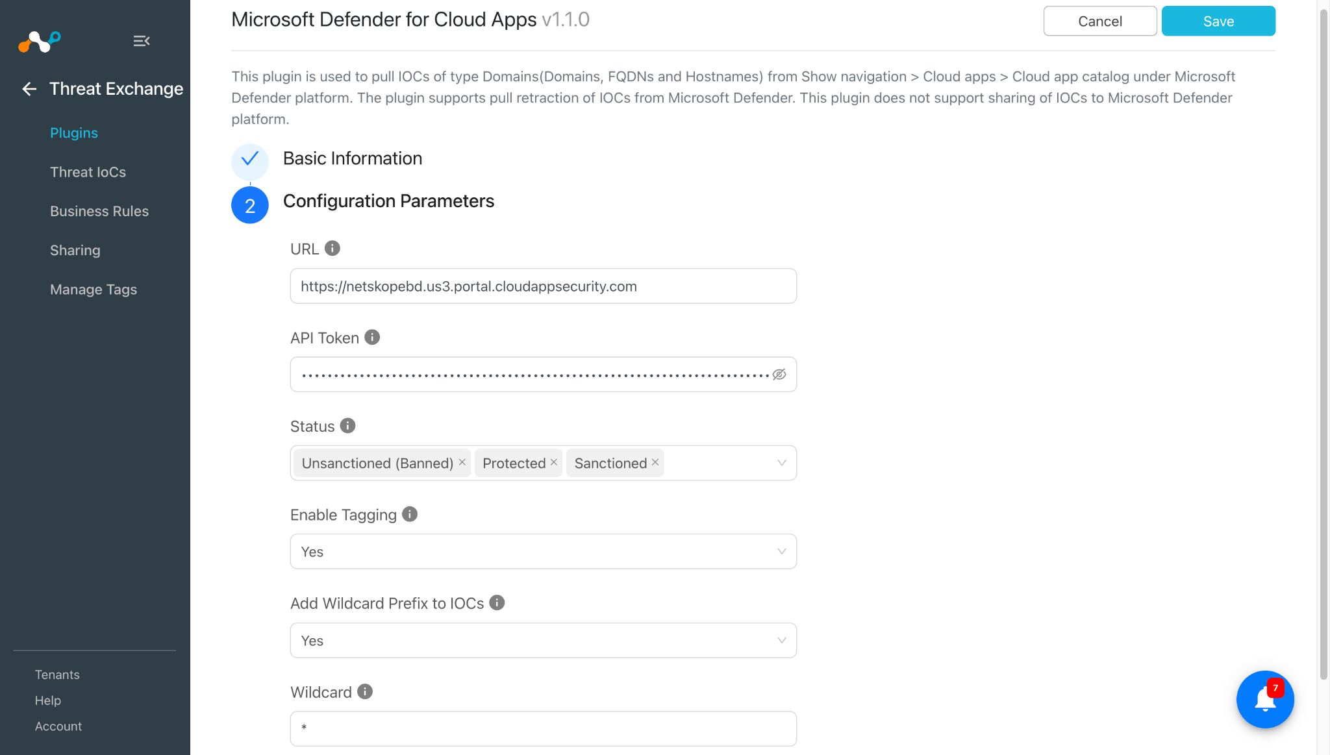Open URL info tooltip icon
This screenshot has width=1330, height=755.
[332, 249]
